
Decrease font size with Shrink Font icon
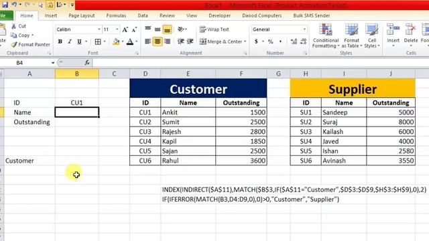click(x=134, y=29)
